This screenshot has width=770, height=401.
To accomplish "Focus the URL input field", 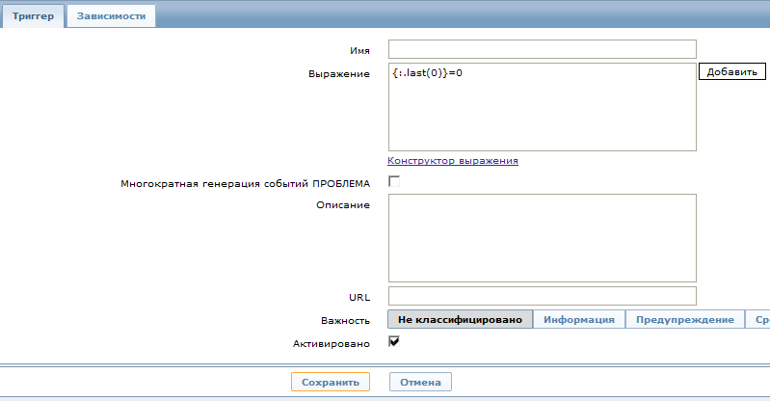I will (542, 296).
